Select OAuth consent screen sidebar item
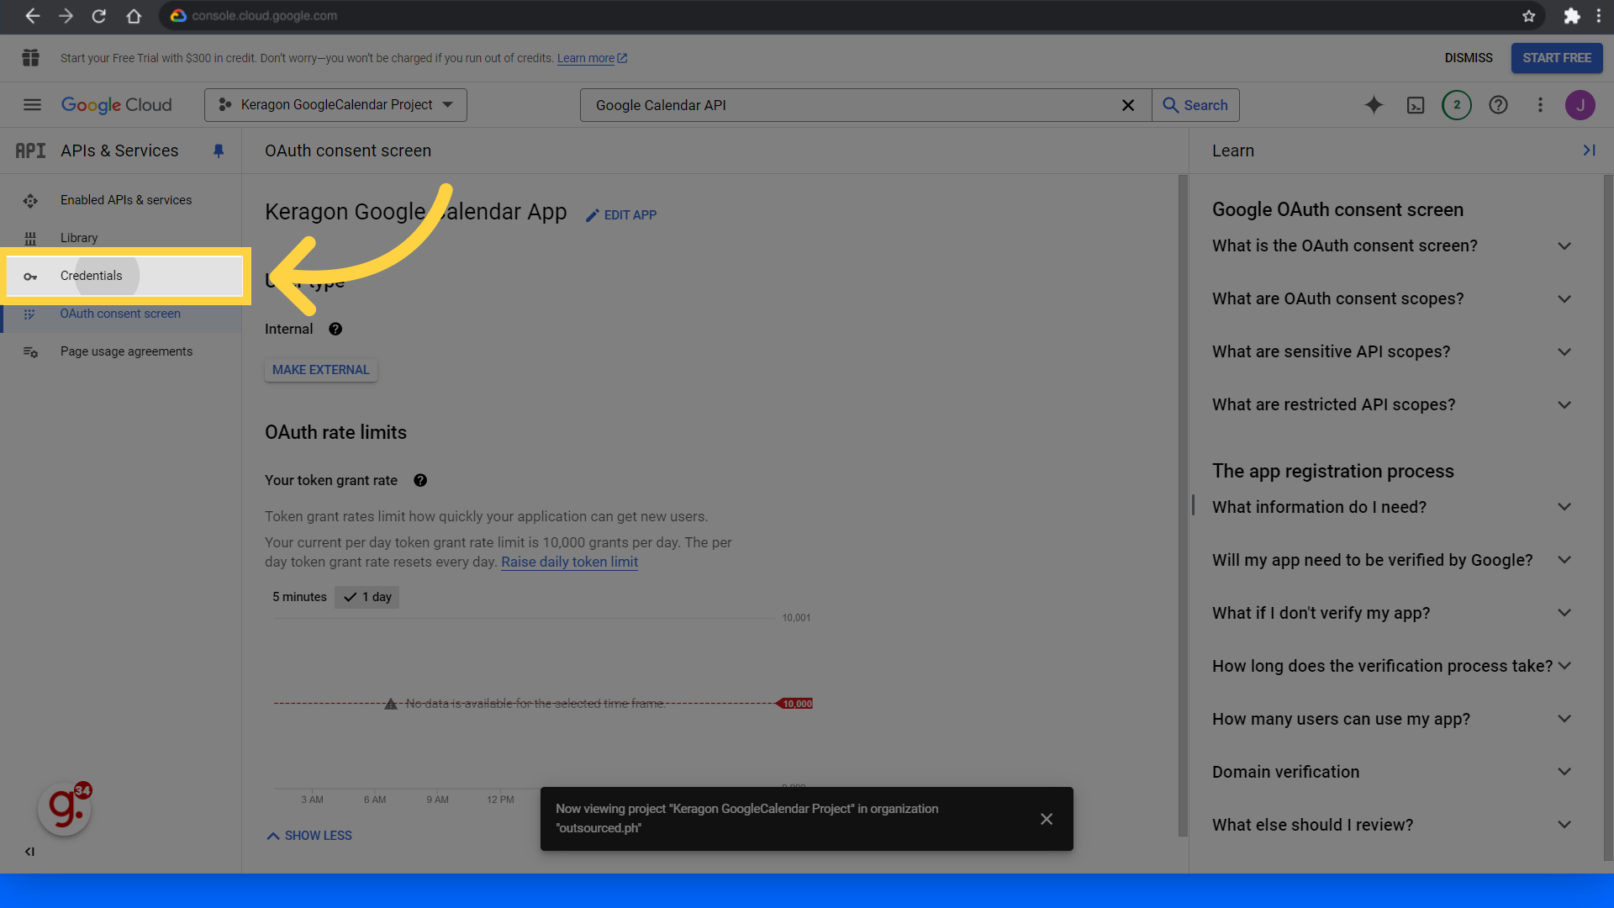Viewport: 1614px width, 908px height. (x=121, y=314)
